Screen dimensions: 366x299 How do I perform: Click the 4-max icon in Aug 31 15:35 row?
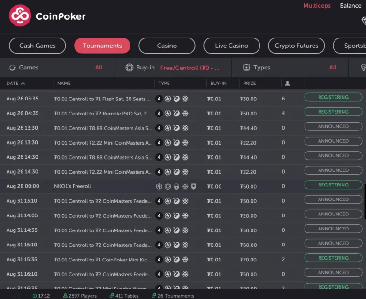(x=159, y=260)
